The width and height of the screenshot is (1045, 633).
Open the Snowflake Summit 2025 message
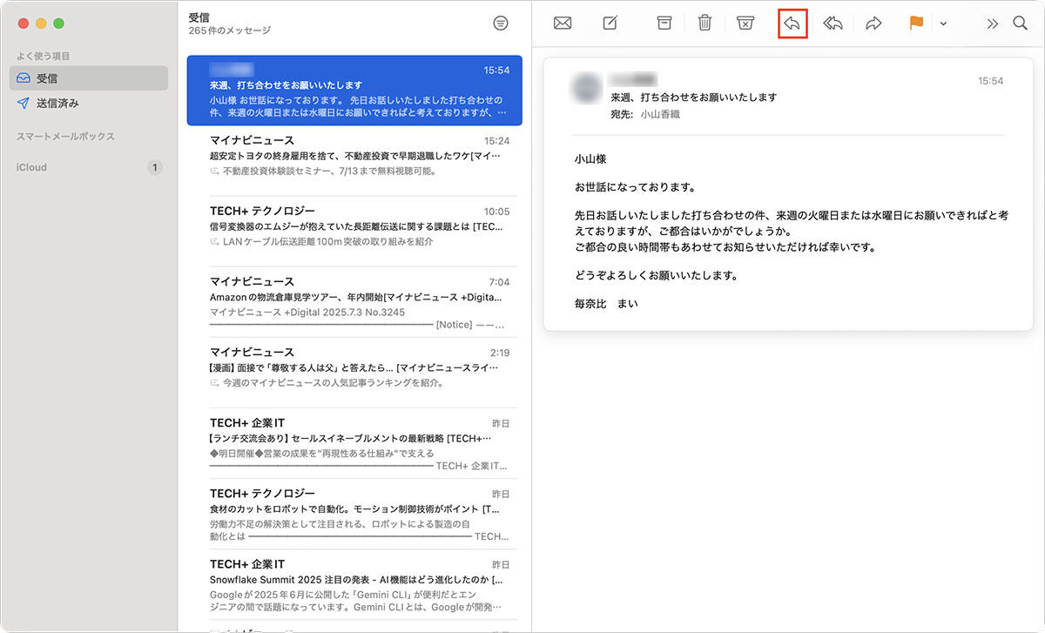point(354,584)
